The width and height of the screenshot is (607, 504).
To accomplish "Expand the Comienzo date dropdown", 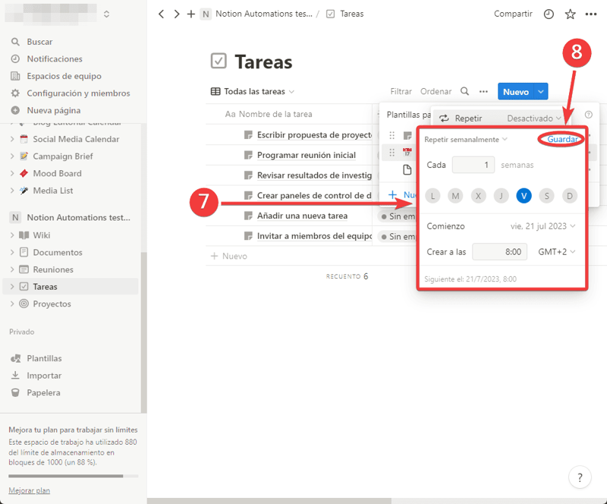I will (x=542, y=226).
